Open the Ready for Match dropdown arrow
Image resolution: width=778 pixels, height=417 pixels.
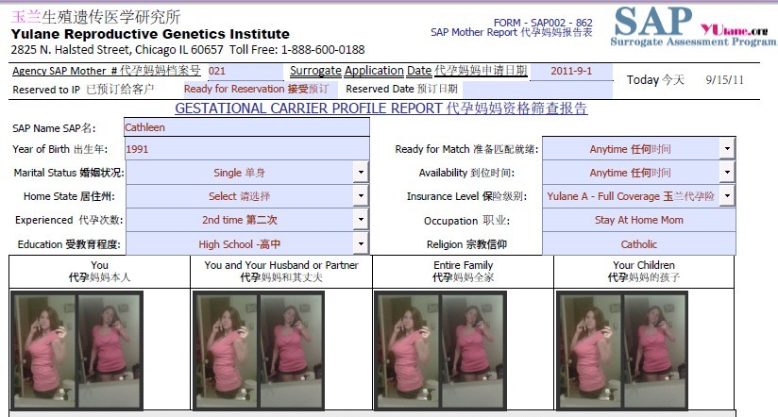click(727, 149)
